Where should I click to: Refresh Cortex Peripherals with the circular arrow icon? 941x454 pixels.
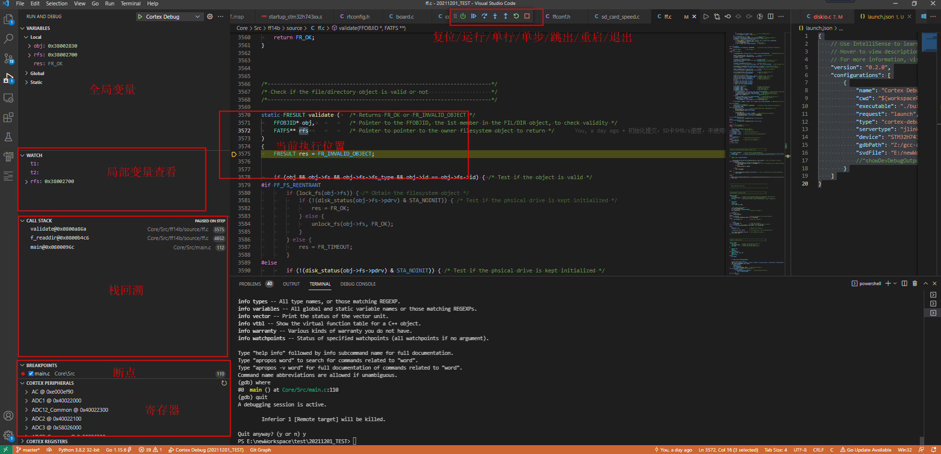tap(224, 383)
